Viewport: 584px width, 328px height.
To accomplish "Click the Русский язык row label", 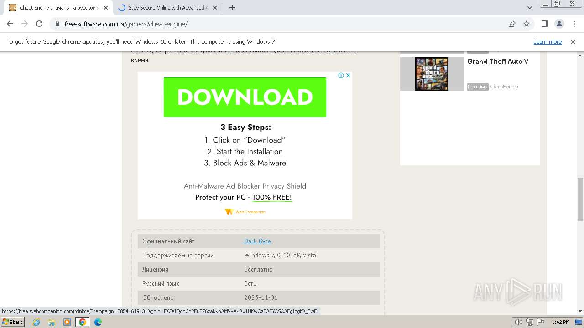I will click(x=161, y=283).
